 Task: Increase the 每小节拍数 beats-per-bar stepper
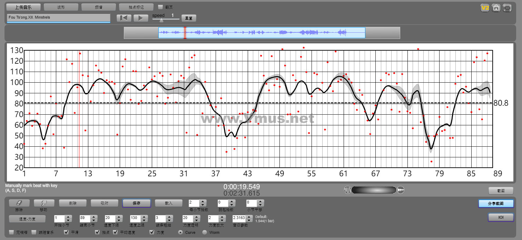pos(203,201)
